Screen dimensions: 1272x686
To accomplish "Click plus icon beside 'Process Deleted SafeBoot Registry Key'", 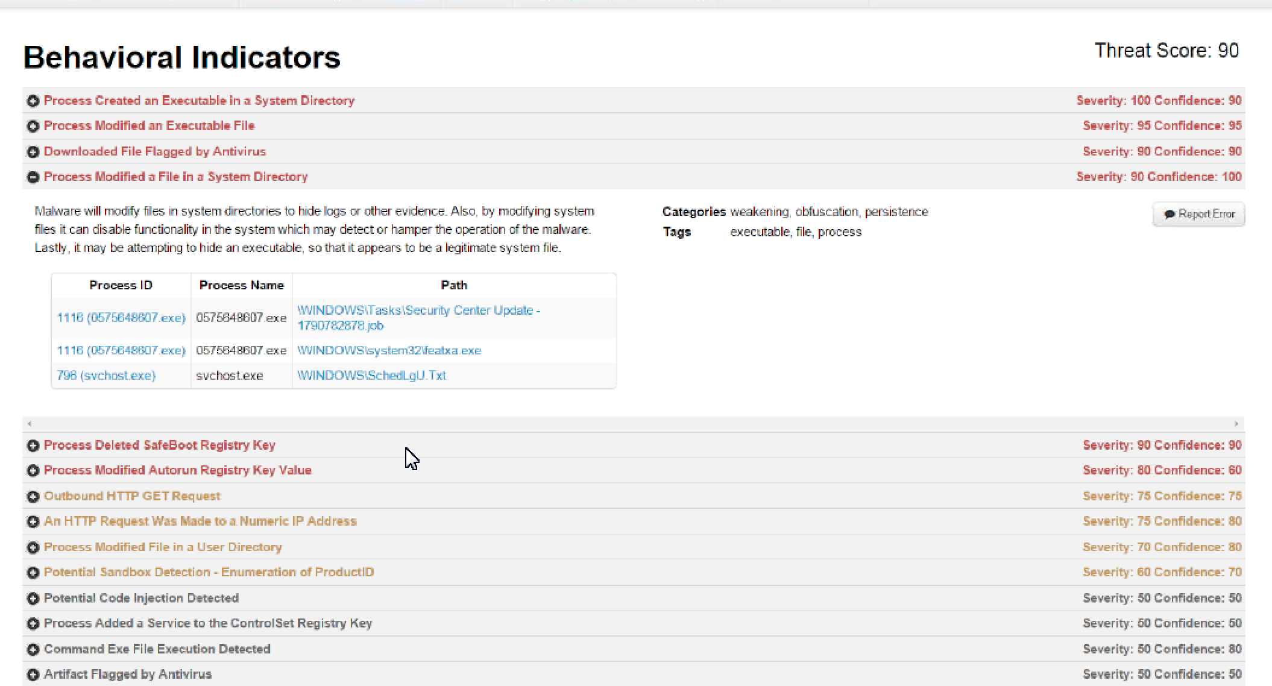I will click(x=33, y=445).
